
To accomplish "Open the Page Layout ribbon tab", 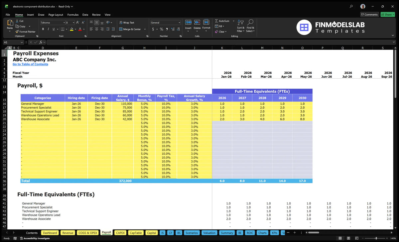I will click(56, 15).
